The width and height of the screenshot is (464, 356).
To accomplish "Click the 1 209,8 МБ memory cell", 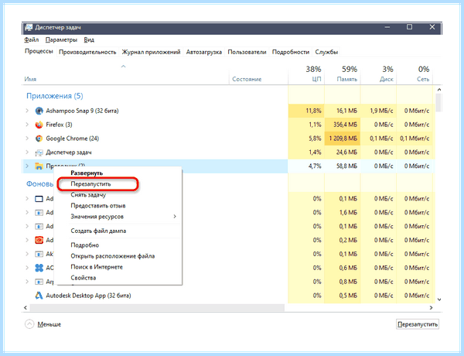I will (x=343, y=139).
